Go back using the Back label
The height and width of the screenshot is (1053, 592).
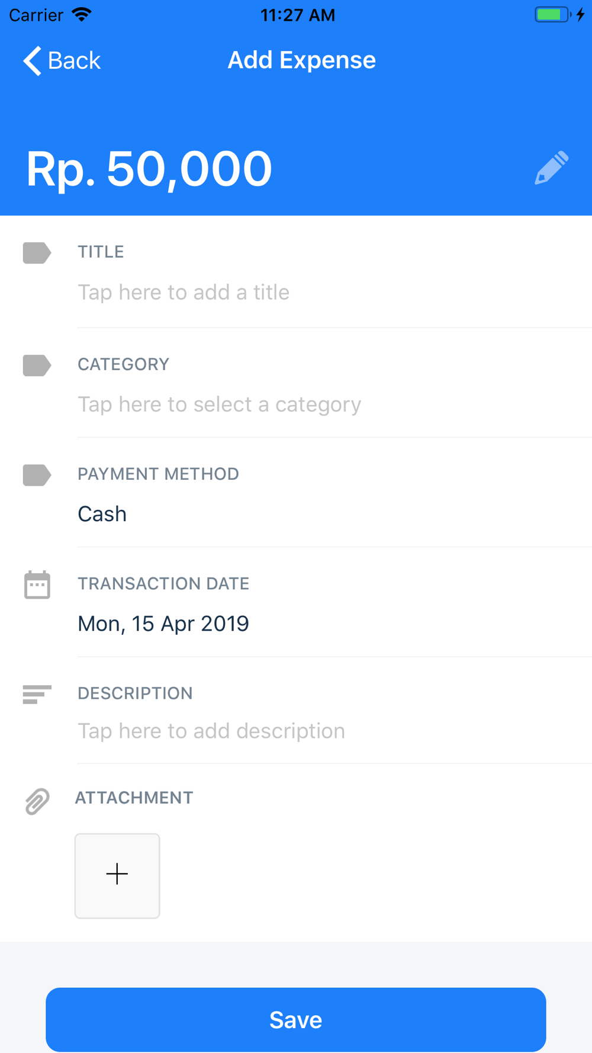[x=74, y=60]
